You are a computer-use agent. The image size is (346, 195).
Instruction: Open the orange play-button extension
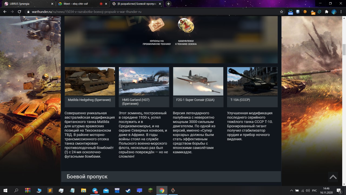[x=305, y=12]
